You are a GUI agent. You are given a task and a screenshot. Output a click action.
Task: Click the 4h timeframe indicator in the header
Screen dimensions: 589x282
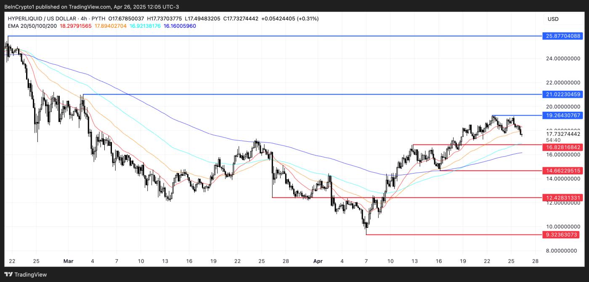coord(83,18)
